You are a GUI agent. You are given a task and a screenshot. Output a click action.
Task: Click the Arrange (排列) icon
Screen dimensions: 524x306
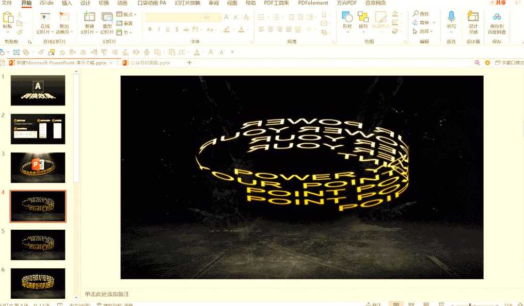[x=363, y=16]
